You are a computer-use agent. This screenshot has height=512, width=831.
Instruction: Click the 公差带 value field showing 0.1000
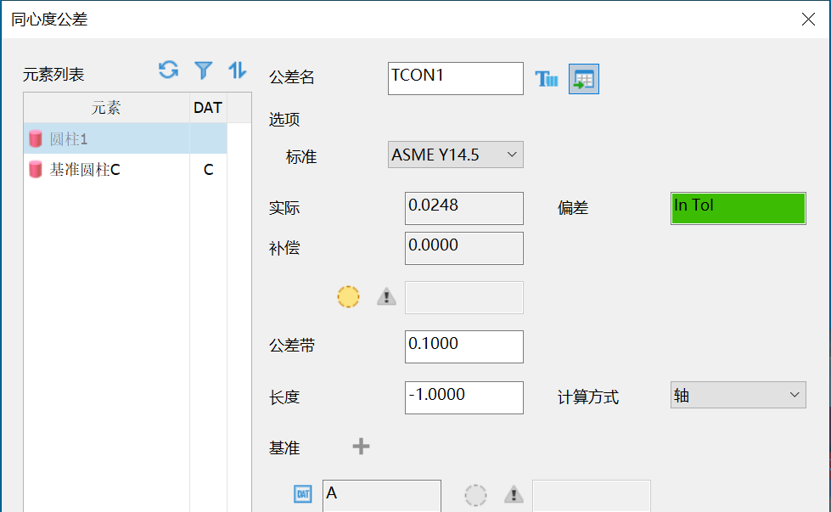pos(463,346)
